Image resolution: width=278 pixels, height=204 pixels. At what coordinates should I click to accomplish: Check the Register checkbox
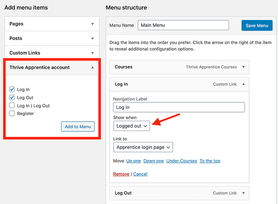12,113
